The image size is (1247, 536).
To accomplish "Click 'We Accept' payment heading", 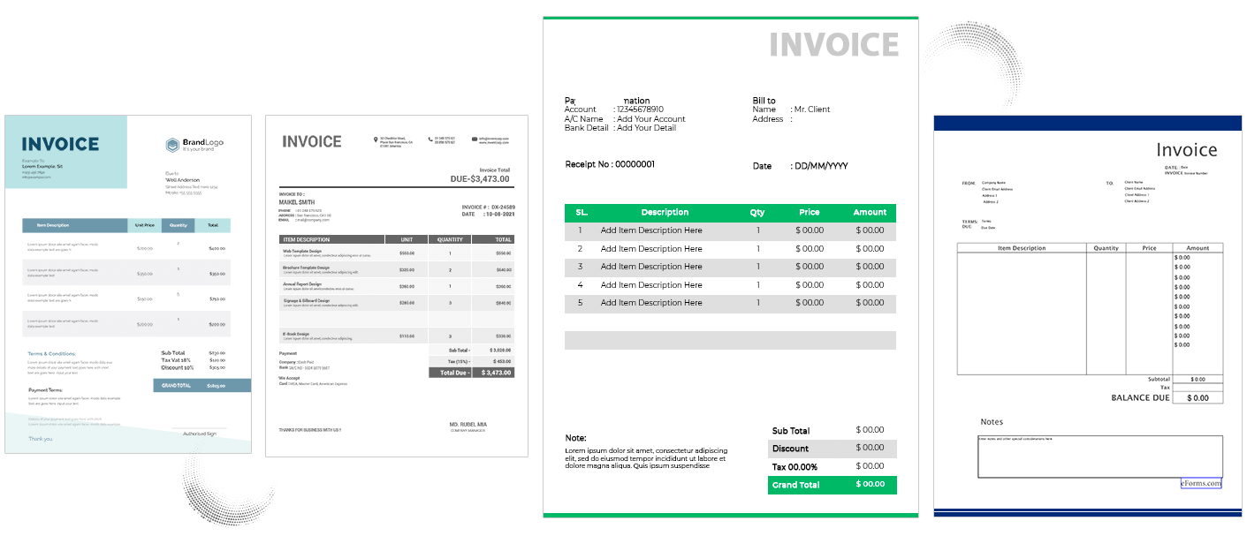I will 288,378.
